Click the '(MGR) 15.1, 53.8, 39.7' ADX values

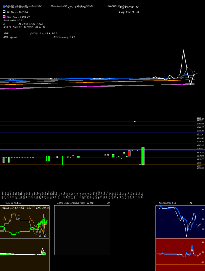43,34
